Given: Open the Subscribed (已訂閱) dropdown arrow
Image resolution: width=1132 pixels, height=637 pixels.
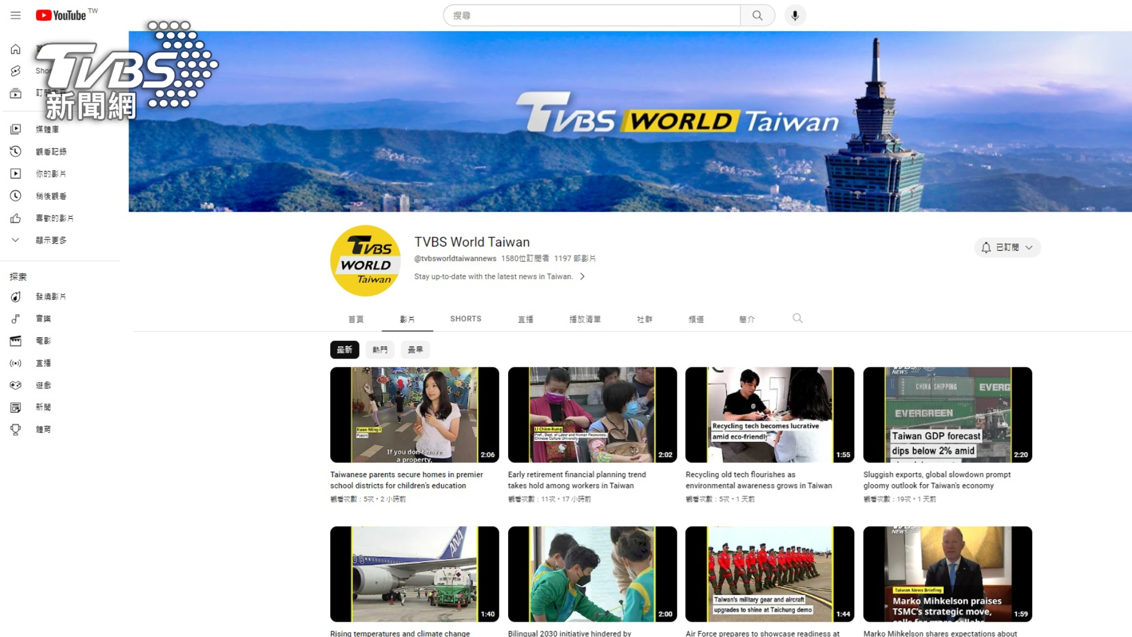Looking at the screenshot, I should click(1029, 248).
